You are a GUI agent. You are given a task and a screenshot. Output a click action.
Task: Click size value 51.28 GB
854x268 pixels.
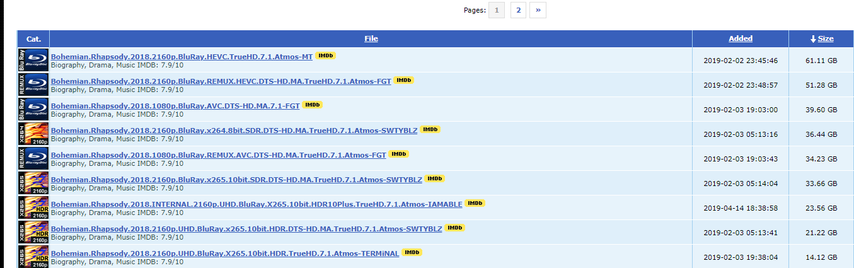[822, 85]
